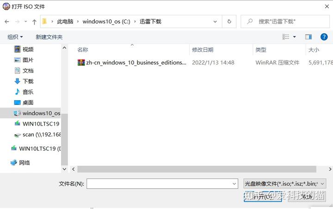Click the 文件名 input field
333x209 pixels.
[x=159, y=184]
